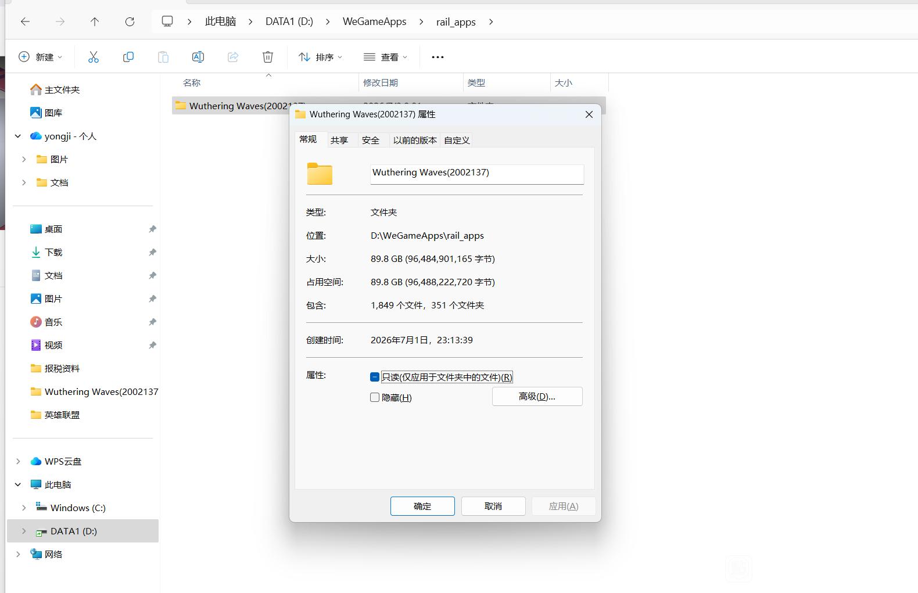Screen dimensions: 918x593
Task: Collapse the yongji - 个人 OneDrive node
Action: click(x=18, y=136)
